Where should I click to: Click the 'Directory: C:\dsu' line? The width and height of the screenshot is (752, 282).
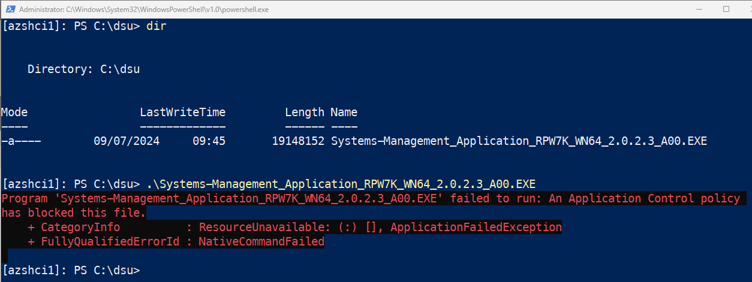pyautogui.click(x=83, y=69)
